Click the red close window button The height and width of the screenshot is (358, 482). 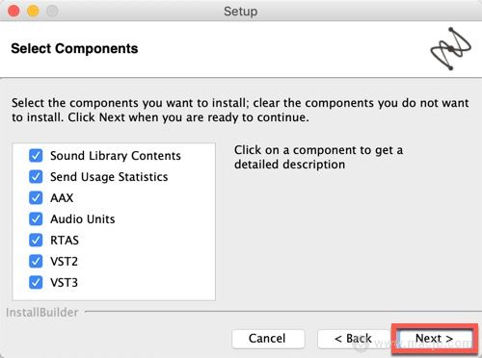(13, 11)
